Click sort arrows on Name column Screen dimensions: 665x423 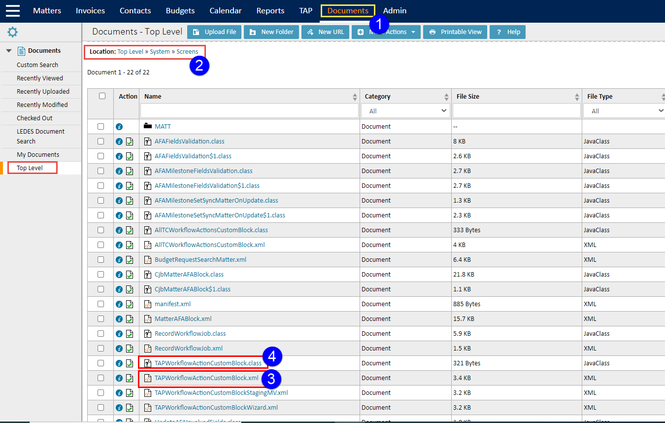click(x=355, y=97)
